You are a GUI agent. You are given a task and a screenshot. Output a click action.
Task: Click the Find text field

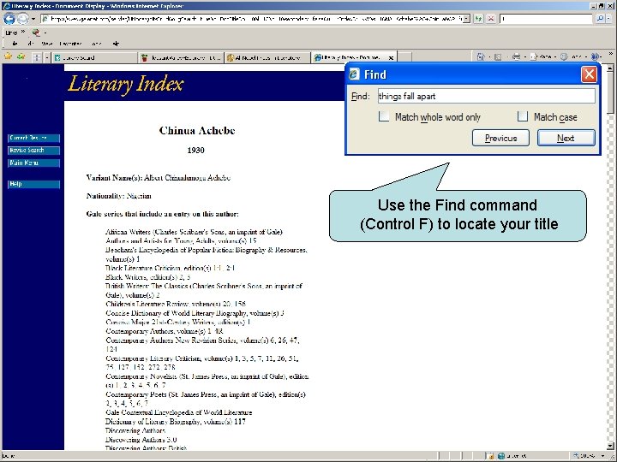[x=487, y=96]
